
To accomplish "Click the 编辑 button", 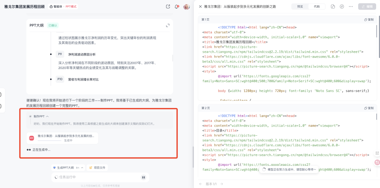I will click(367, 7).
